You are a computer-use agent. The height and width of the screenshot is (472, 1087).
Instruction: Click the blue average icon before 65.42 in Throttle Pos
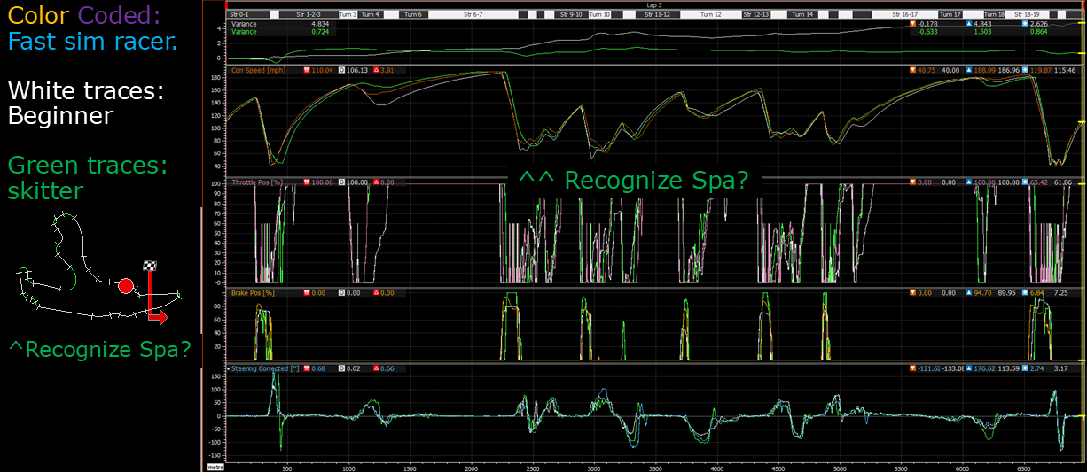1025,182
